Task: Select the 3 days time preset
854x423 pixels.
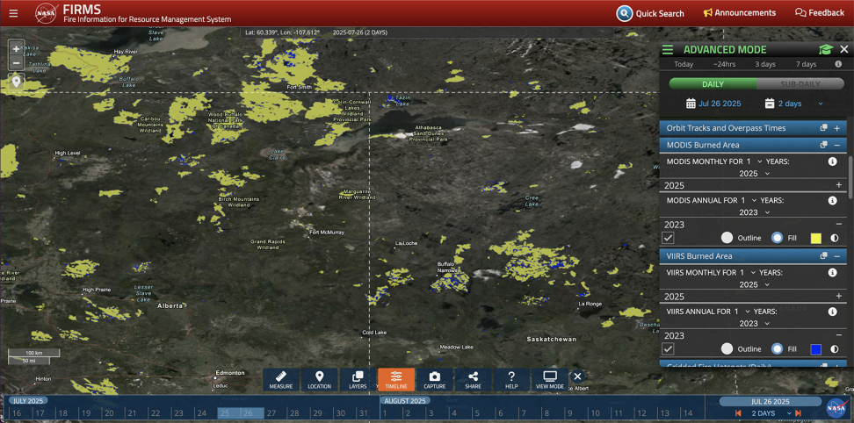Action: point(764,64)
